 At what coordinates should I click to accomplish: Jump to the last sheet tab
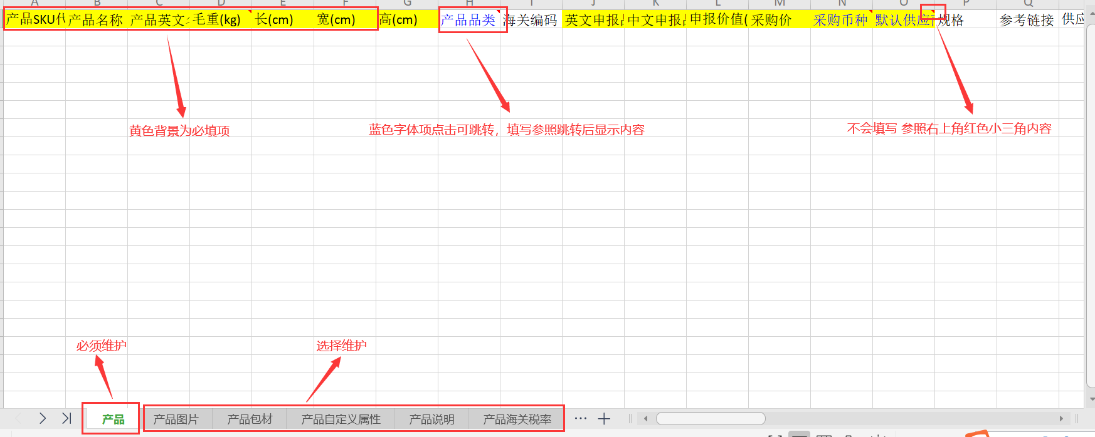coord(66,418)
